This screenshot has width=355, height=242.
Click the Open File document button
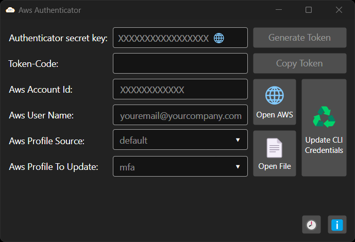(x=275, y=153)
